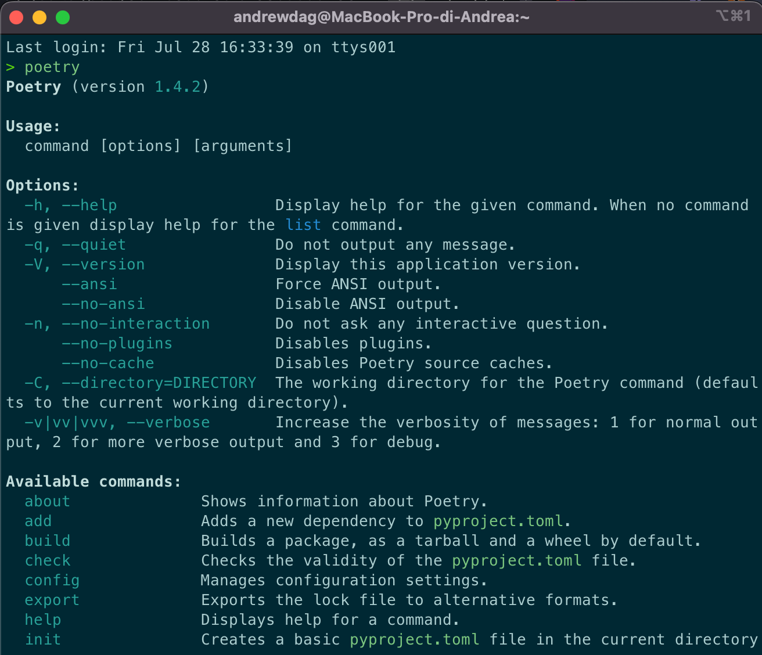Click 'pyproject.toml' in the check command description
Screen dimensions: 762x655
[517, 560]
